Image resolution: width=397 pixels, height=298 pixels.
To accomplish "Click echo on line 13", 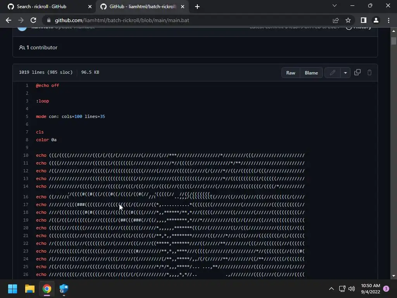I will click(41, 178).
